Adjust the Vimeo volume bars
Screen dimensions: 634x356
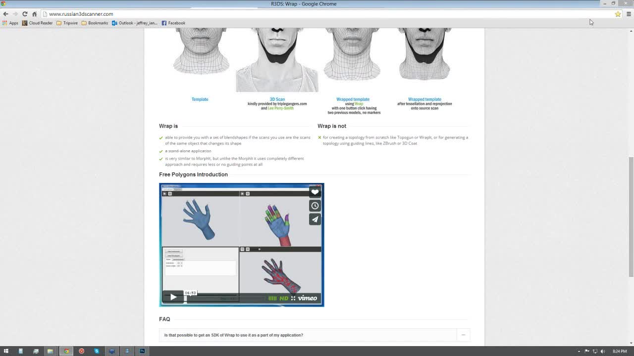point(272,298)
